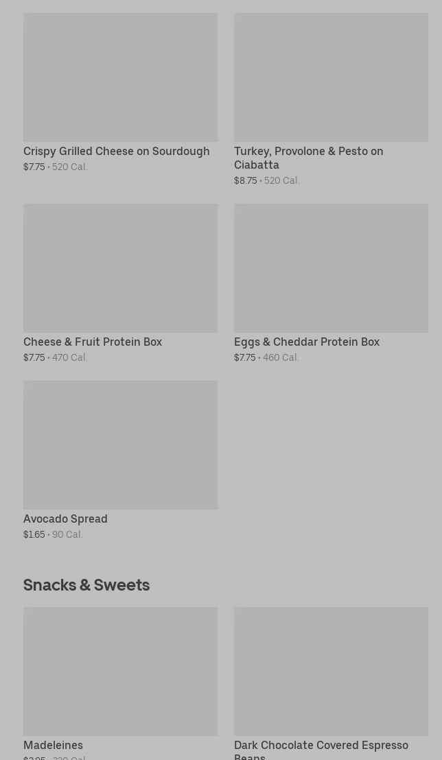Select the Eggs & Cheddar Protein Box image
The height and width of the screenshot is (760, 442).
click(x=331, y=268)
